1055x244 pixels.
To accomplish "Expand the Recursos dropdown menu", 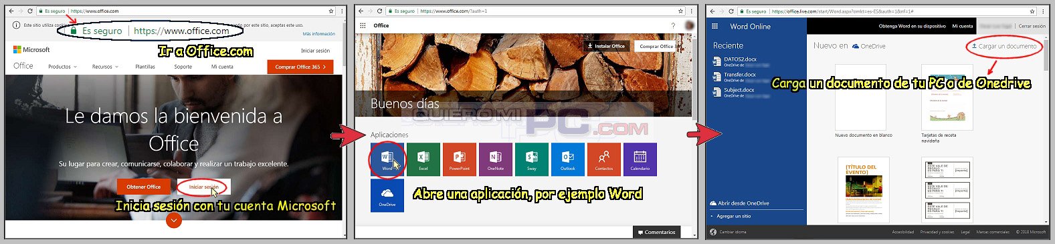I will (104, 67).
